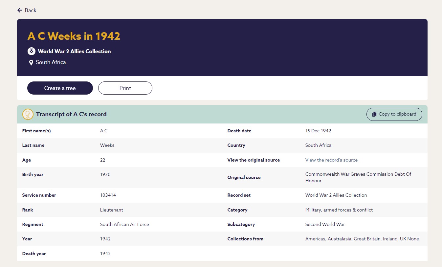Click the Service number field label
Screen dimensions: 442x267
pos(39,195)
